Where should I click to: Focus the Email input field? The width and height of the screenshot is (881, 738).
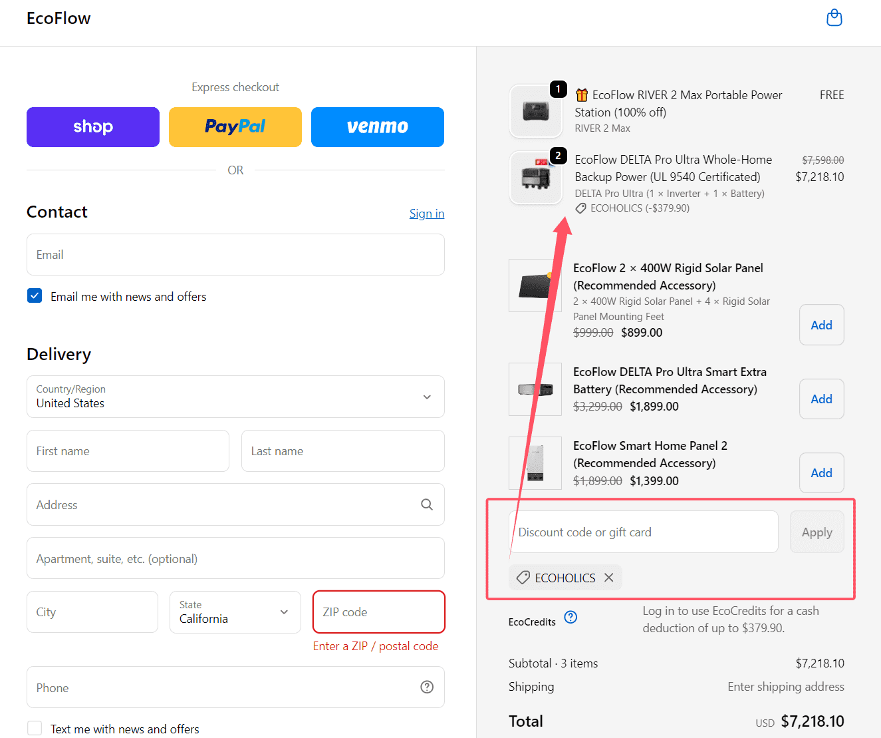(235, 254)
